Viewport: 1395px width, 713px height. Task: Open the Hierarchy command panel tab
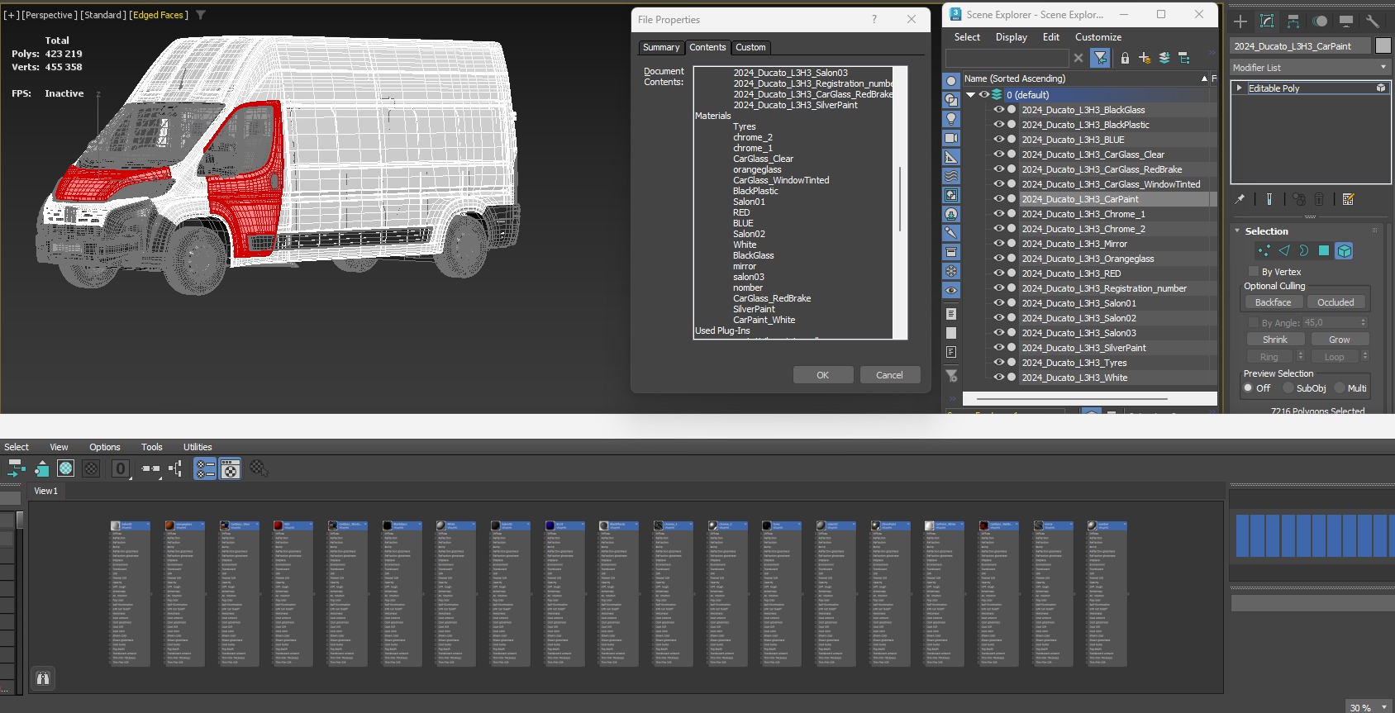(x=1293, y=21)
